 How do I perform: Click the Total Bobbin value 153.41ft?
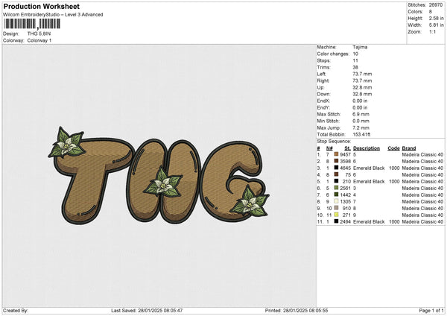(x=361, y=134)
